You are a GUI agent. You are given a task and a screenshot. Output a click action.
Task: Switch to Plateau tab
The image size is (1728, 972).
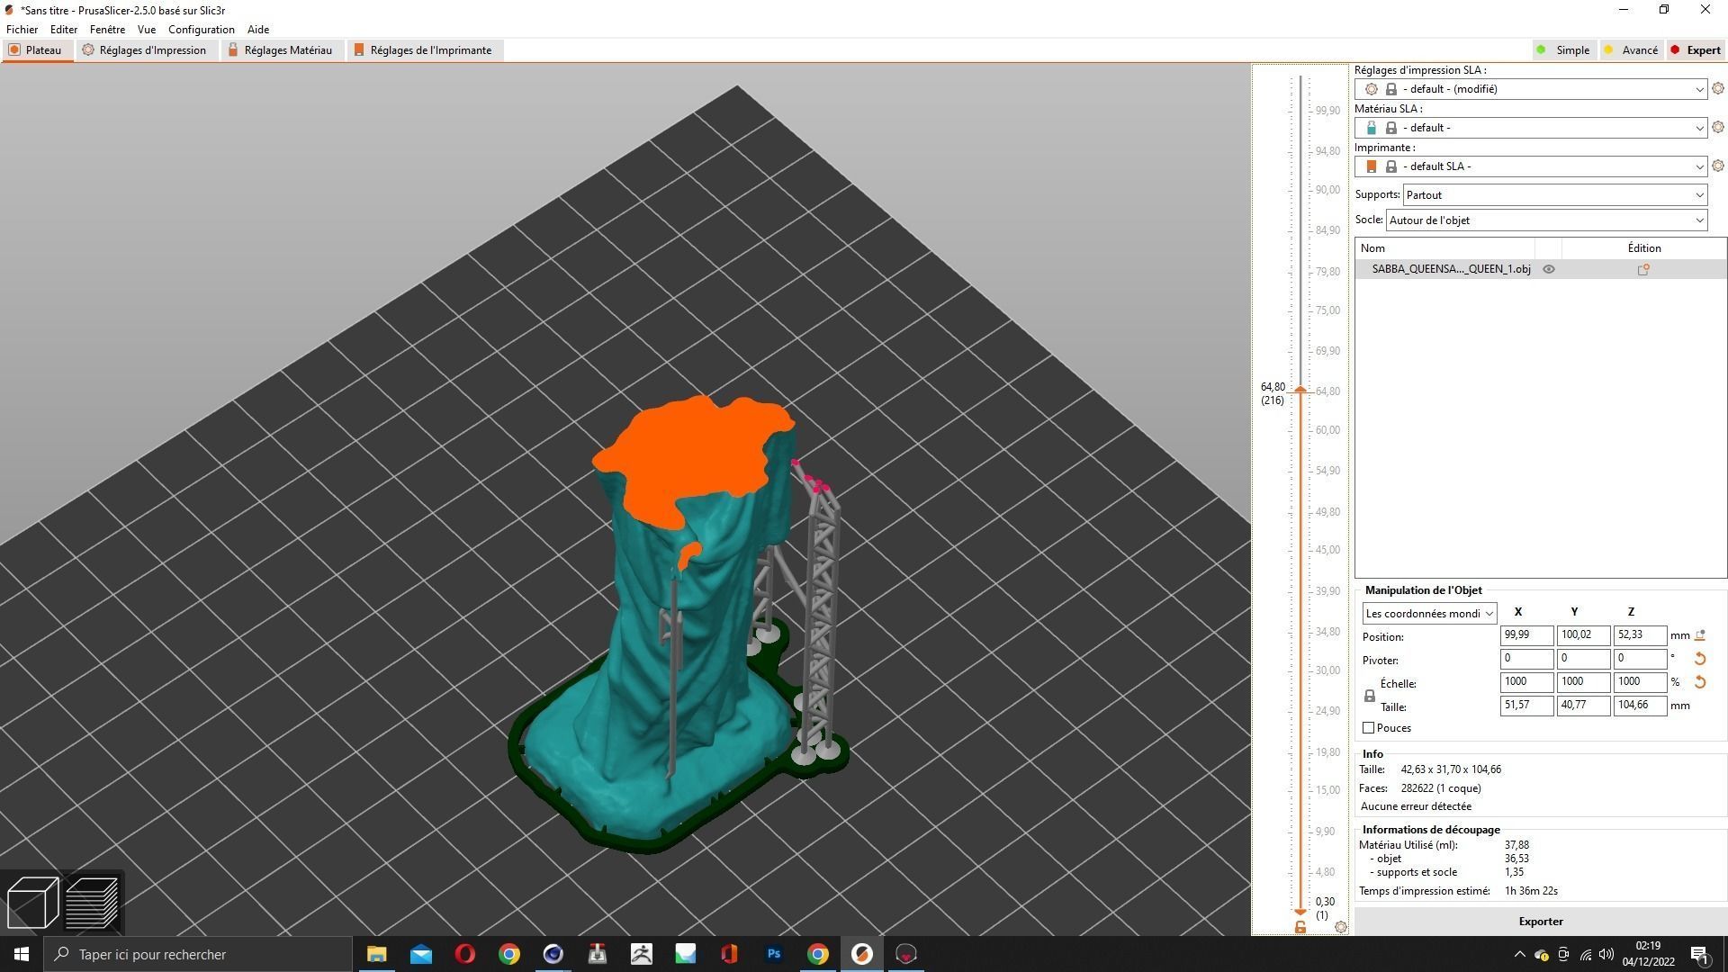tap(36, 50)
